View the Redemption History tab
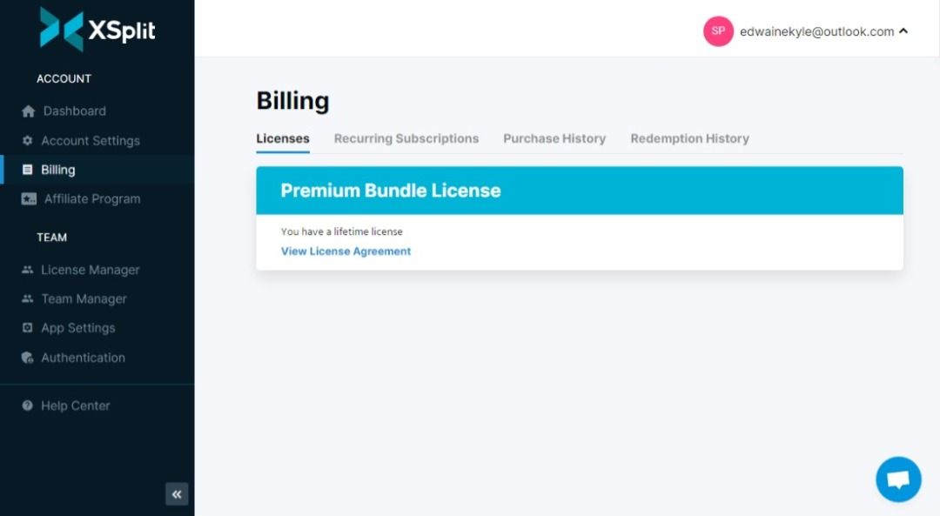This screenshot has height=516, width=940. pos(689,138)
